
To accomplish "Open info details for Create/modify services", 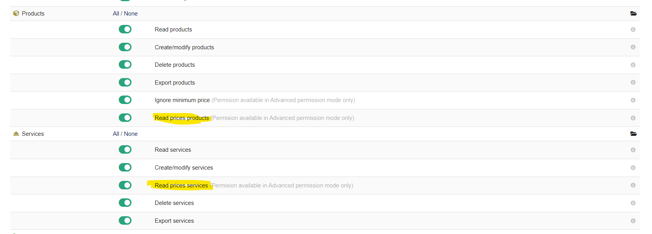I will point(633,167).
